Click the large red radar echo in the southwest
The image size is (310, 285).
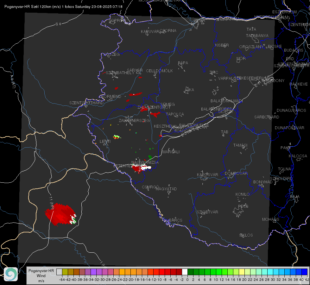60,214
